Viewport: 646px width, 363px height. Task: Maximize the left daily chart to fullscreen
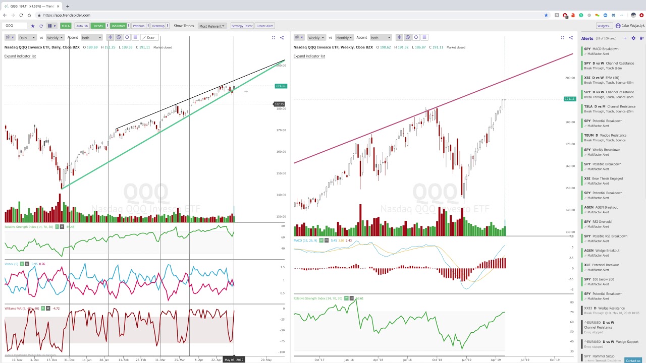click(x=274, y=37)
